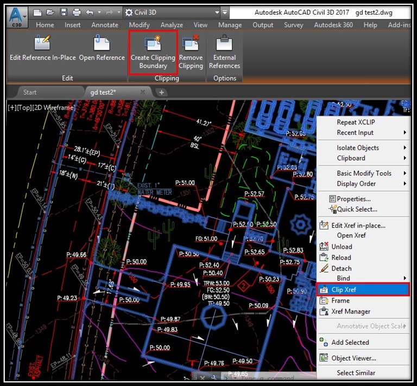Choose Edit Xref in-place

point(363,226)
